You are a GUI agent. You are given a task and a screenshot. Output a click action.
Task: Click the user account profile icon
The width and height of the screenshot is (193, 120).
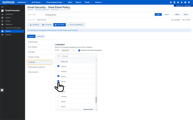pyautogui.click(x=189, y=2)
